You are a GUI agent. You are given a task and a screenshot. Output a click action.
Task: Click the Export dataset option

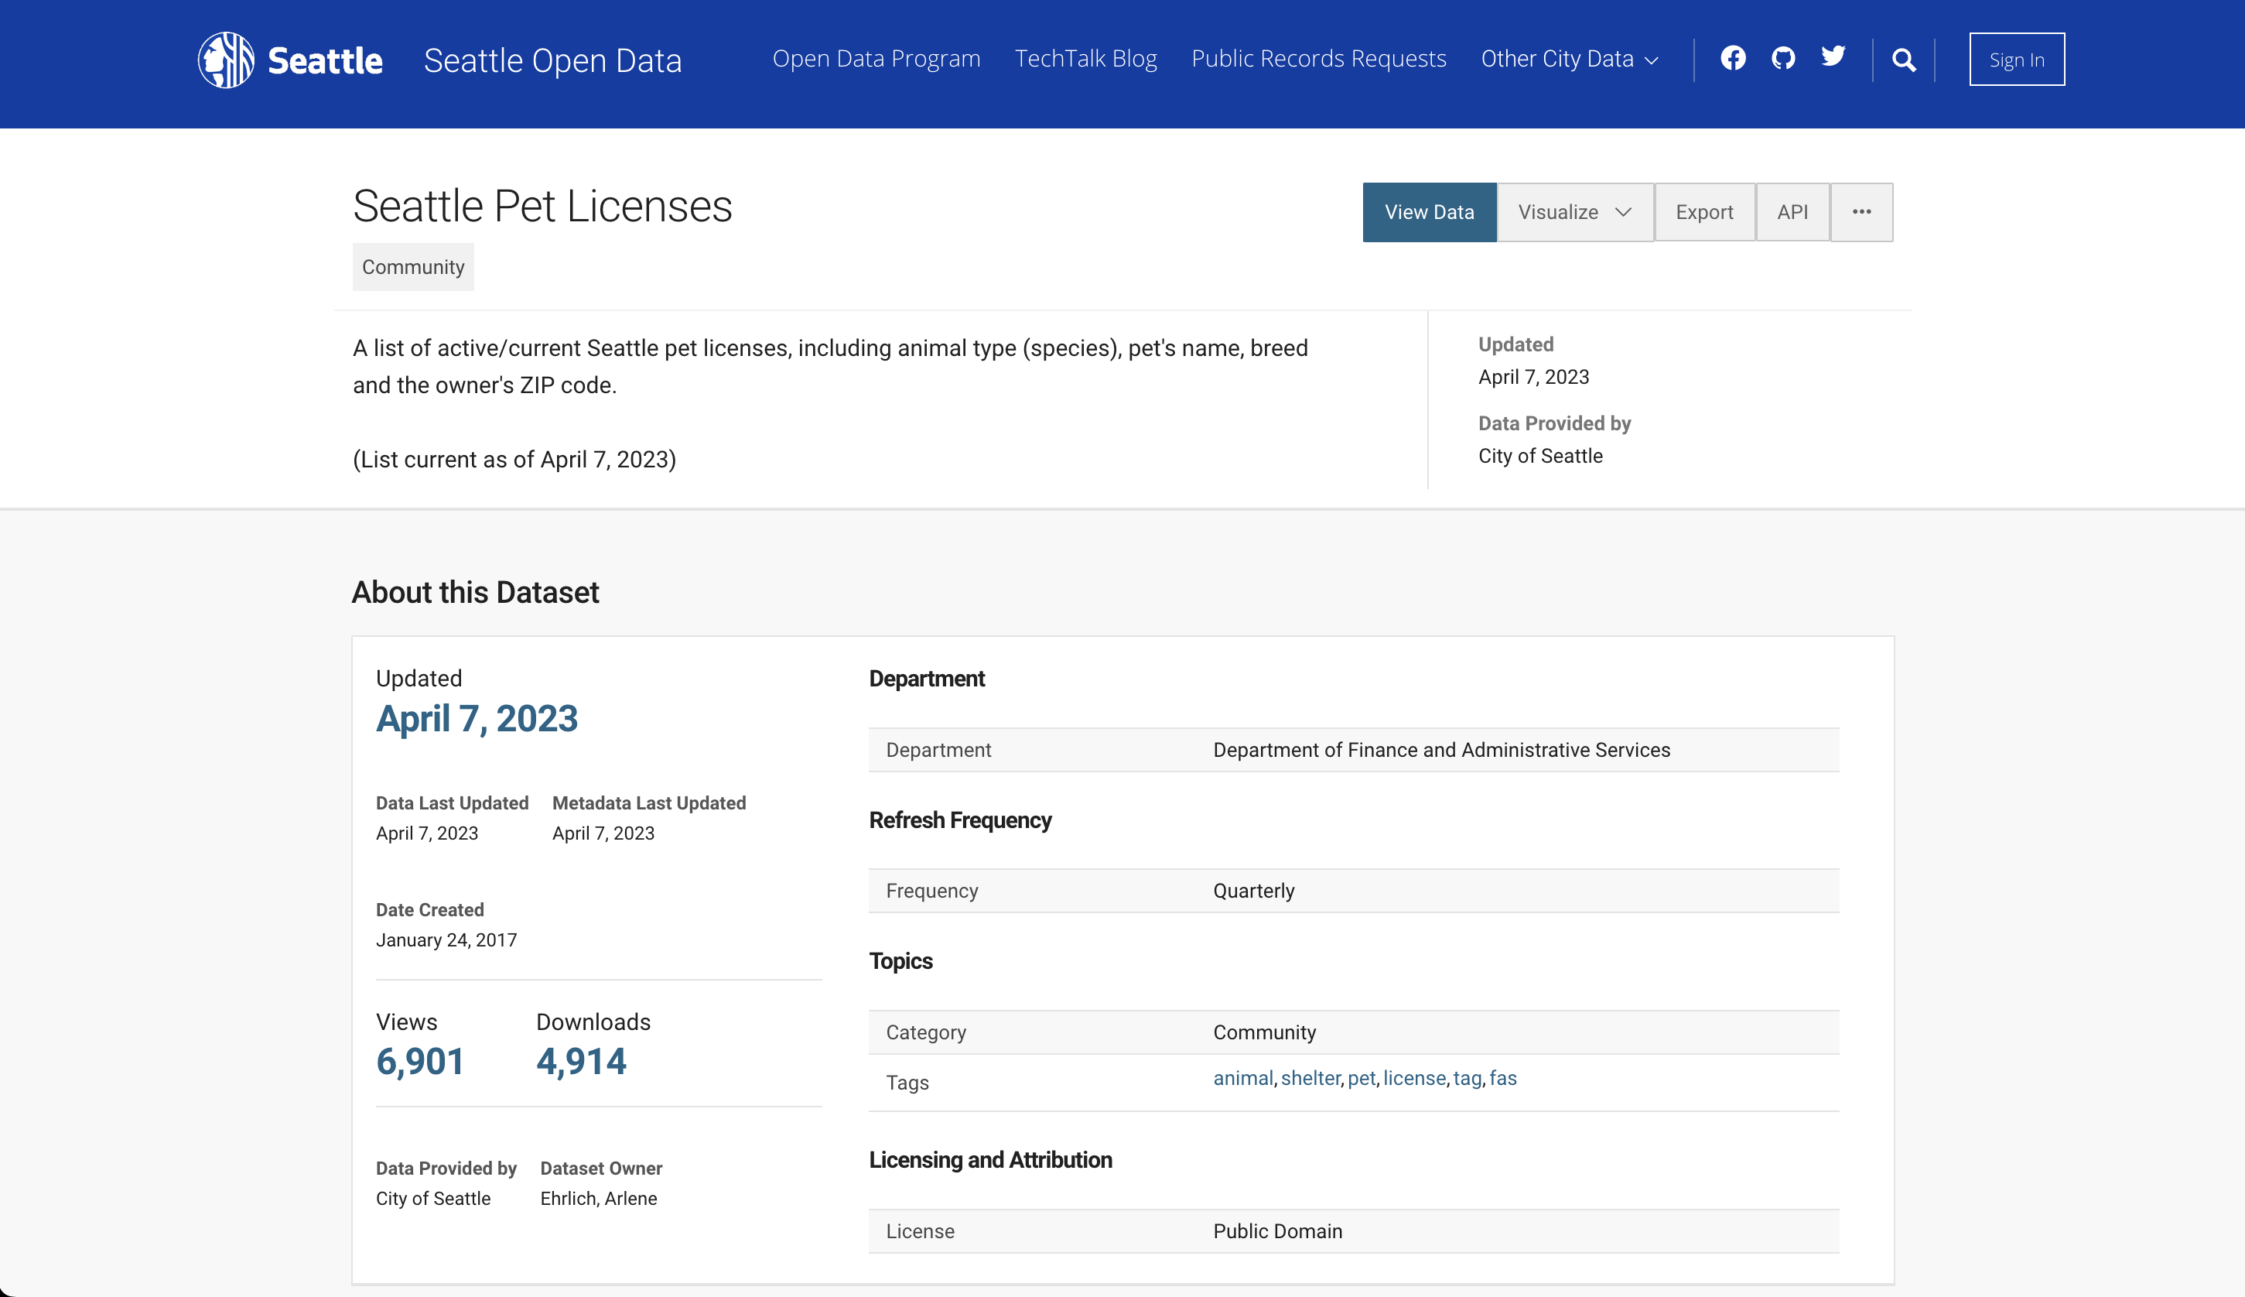coord(1703,211)
